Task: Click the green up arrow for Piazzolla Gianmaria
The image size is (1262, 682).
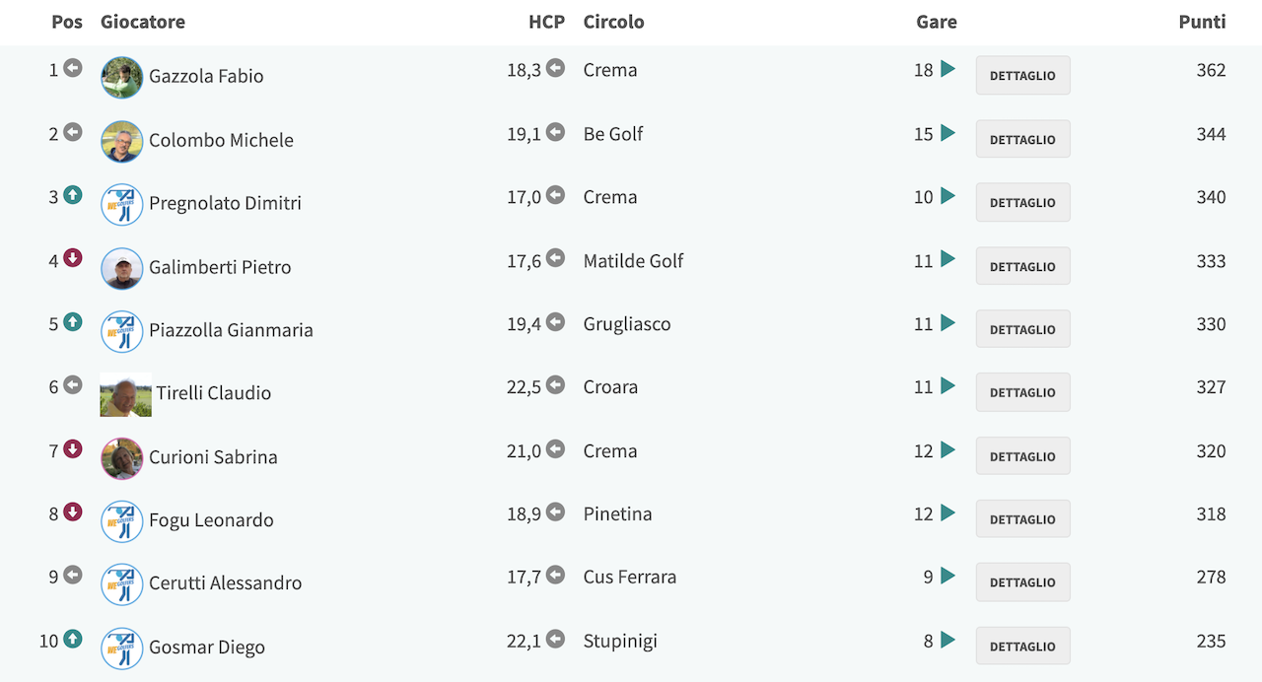Action: (73, 321)
